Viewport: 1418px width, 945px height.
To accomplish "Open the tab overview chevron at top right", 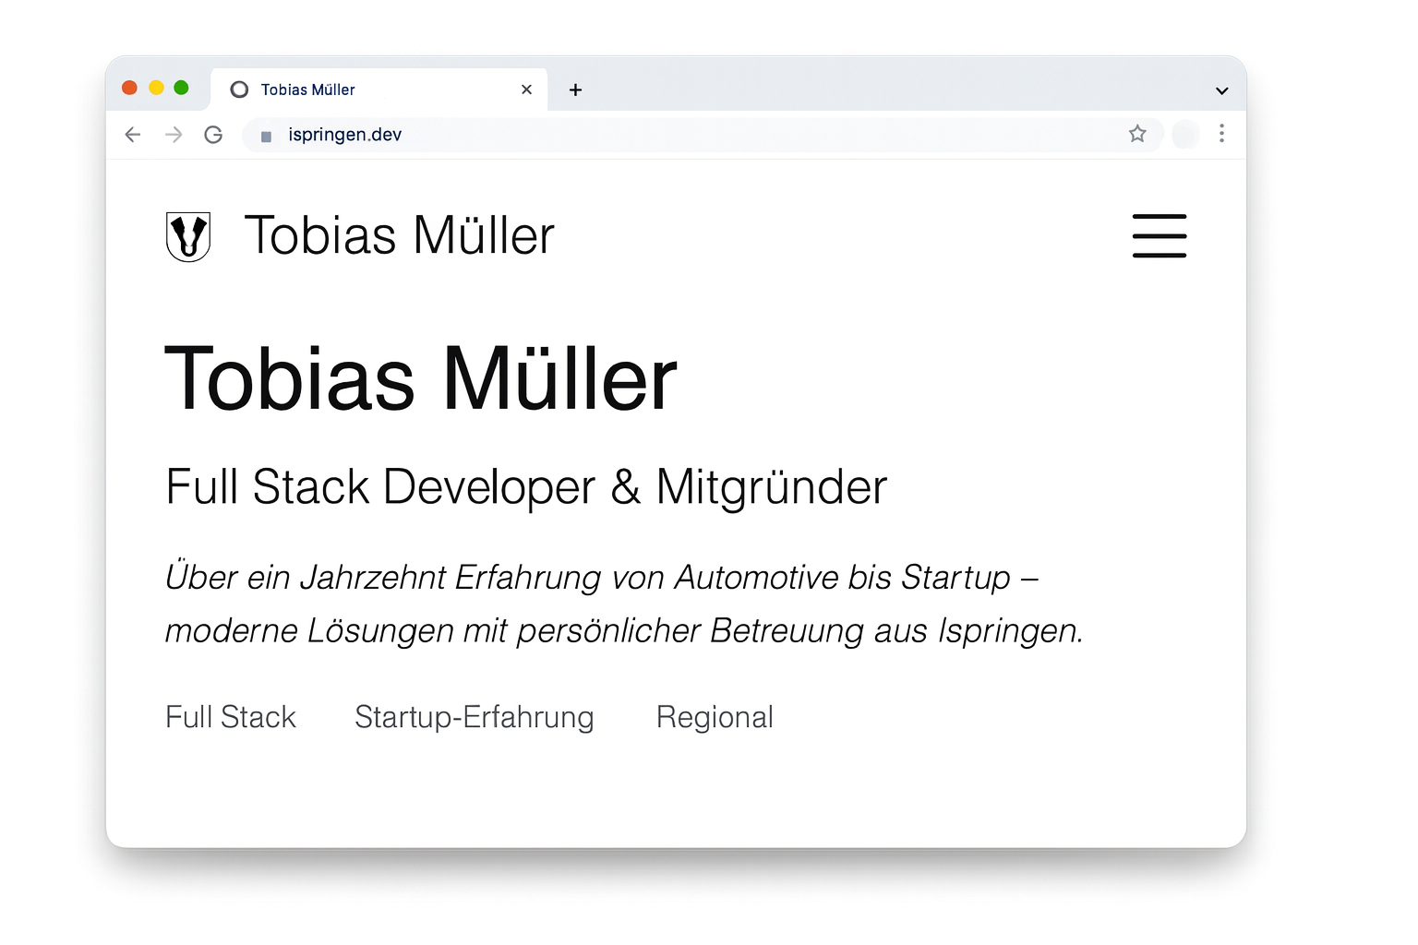I will (x=1221, y=90).
